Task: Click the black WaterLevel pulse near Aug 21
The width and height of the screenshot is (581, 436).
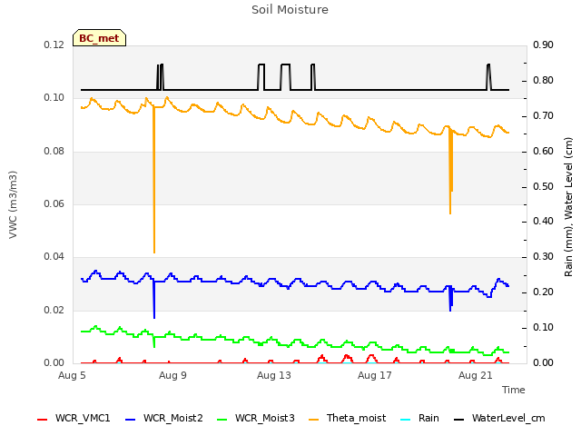Action: tap(488, 76)
